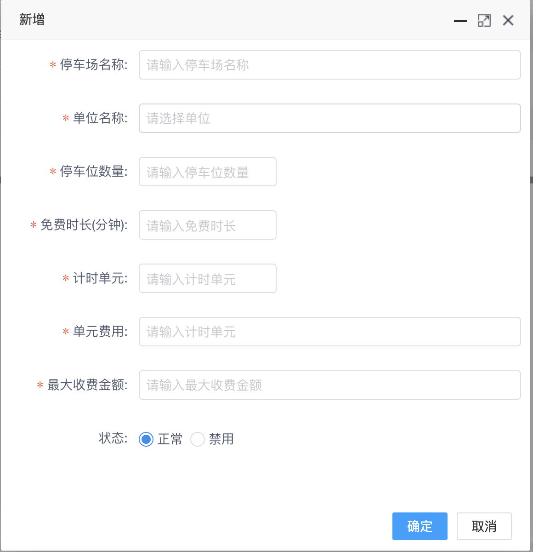
Task: Close the 新增 dialog
Action: pyautogui.click(x=508, y=21)
